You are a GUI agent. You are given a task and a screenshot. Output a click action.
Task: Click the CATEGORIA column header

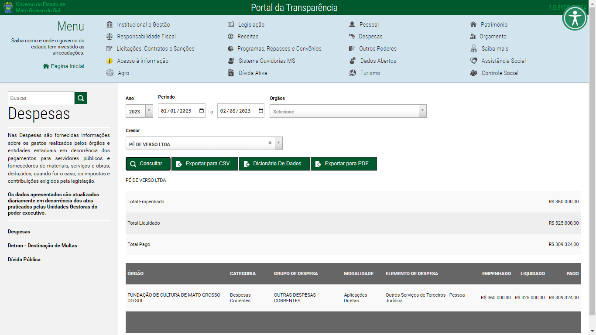click(243, 273)
